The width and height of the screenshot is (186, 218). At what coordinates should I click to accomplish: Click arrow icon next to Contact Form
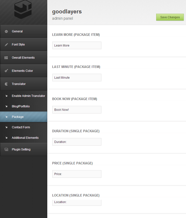pyautogui.click(x=7, y=127)
